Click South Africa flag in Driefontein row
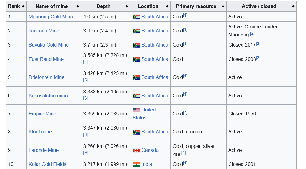 pyautogui.click(x=136, y=77)
